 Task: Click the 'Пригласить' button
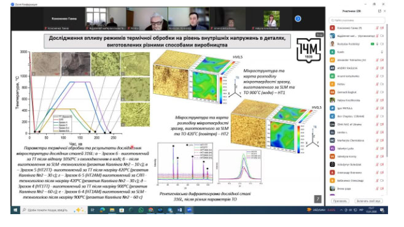(340, 201)
